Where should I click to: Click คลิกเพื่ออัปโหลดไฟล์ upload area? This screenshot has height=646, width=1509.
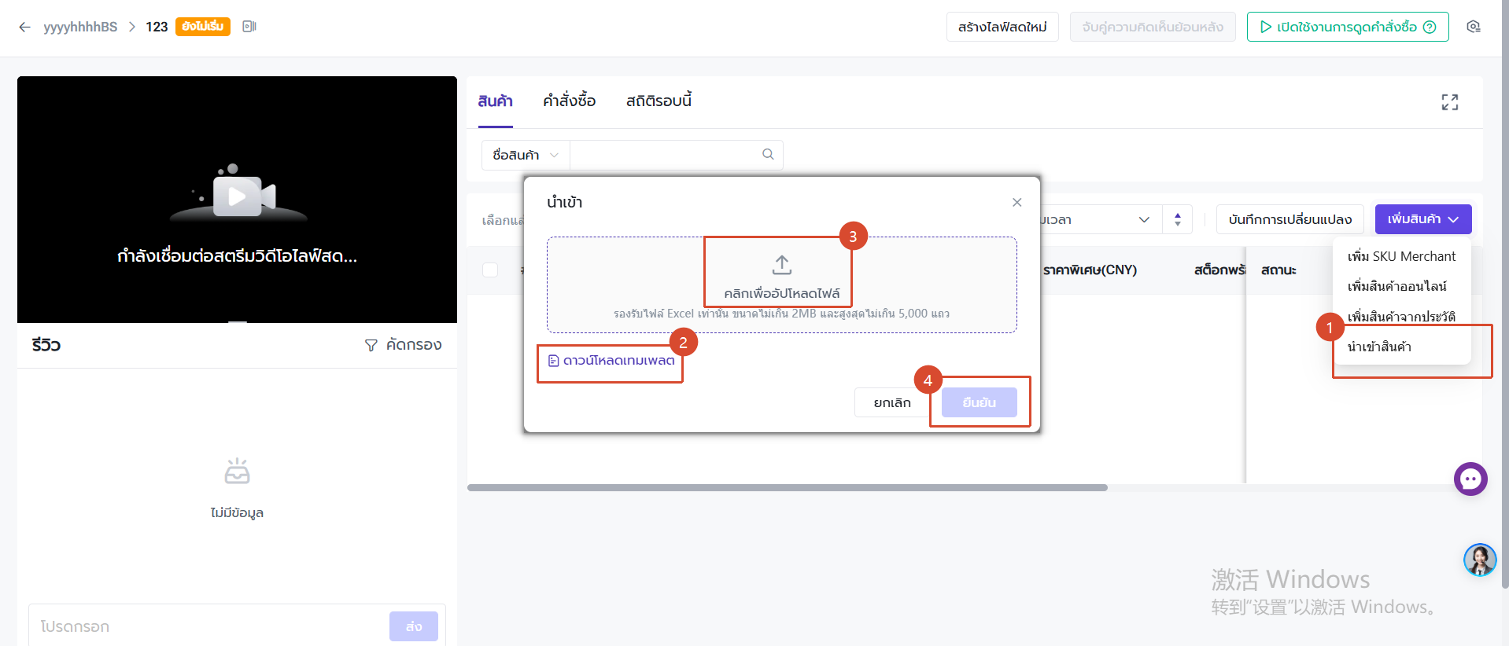point(781,284)
